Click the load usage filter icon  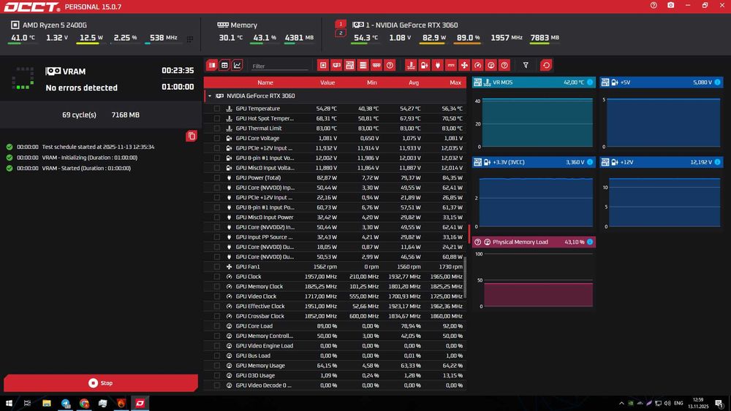point(491,65)
